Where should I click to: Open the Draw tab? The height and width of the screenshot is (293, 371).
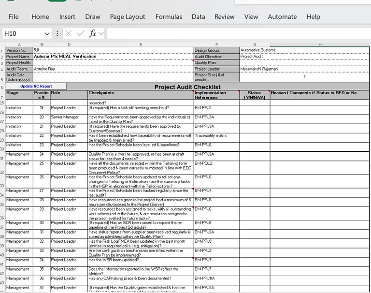[93, 16]
